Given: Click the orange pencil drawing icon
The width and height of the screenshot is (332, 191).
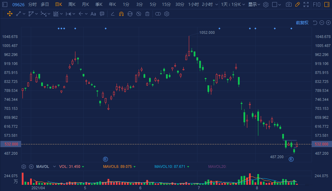Looking at the screenshot, I should point(297,4).
